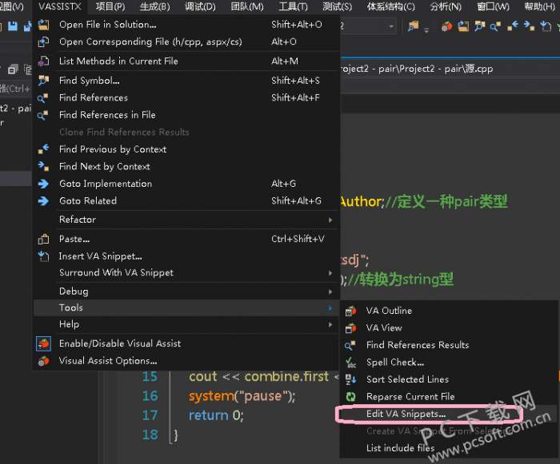Click the Find Symbol menu icon
This screenshot has width=560, height=464.
coord(43,81)
